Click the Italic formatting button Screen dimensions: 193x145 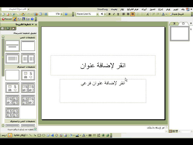coord(114,14)
